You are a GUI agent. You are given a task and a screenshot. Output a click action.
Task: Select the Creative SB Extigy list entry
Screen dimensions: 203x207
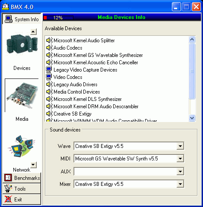click(73, 114)
